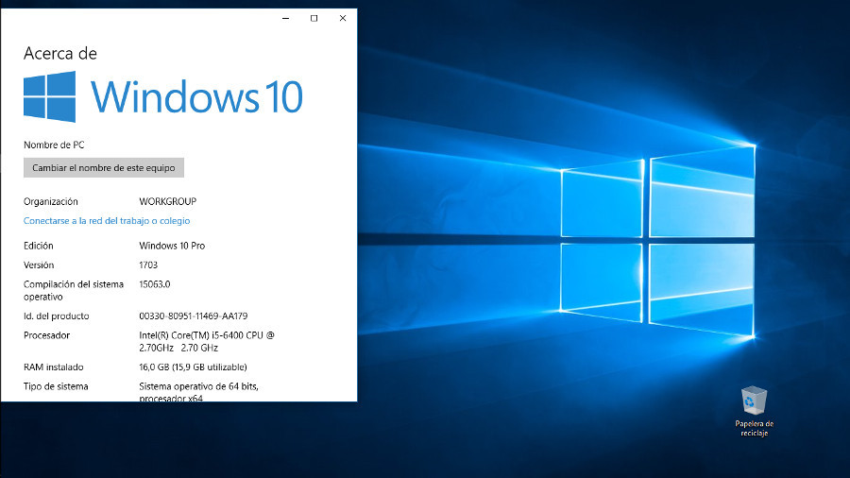Click the Intel Core i5-6400 processor text
This screenshot has height=478, width=850.
pos(206,335)
